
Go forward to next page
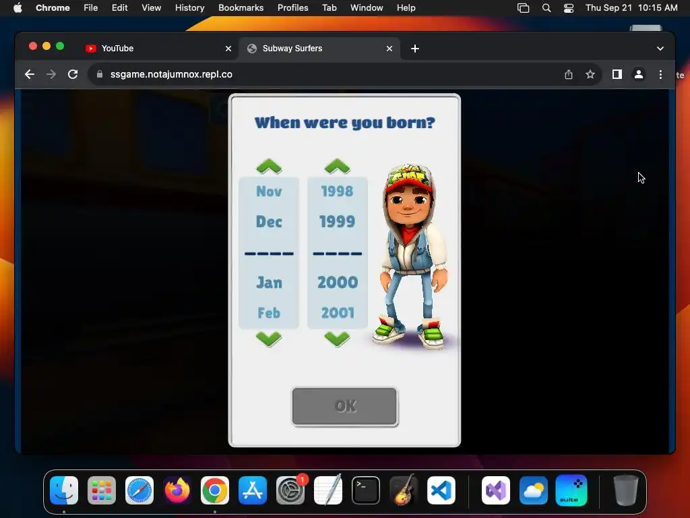click(51, 74)
